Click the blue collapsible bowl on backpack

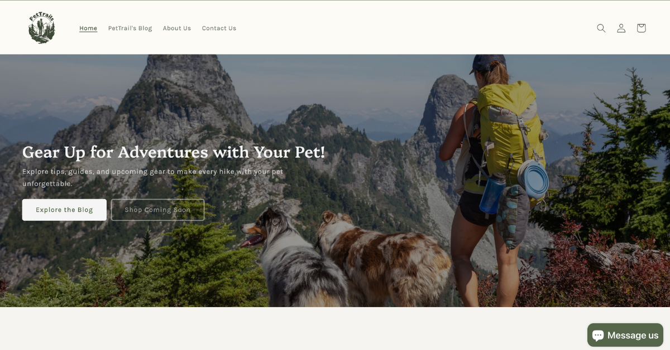click(x=534, y=178)
